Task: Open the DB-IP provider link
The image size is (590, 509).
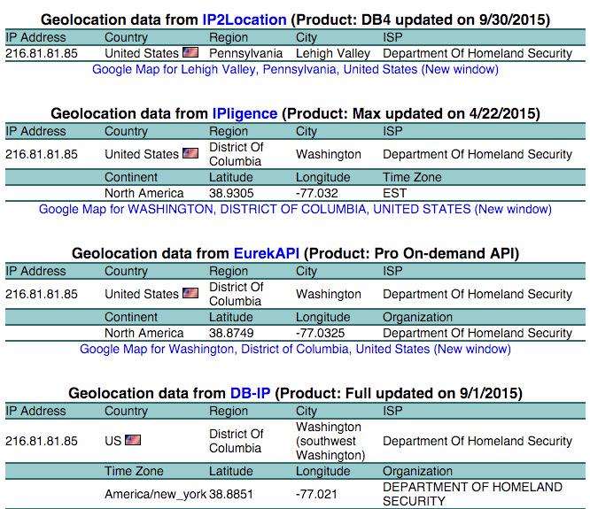Action: click(x=250, y=393)
